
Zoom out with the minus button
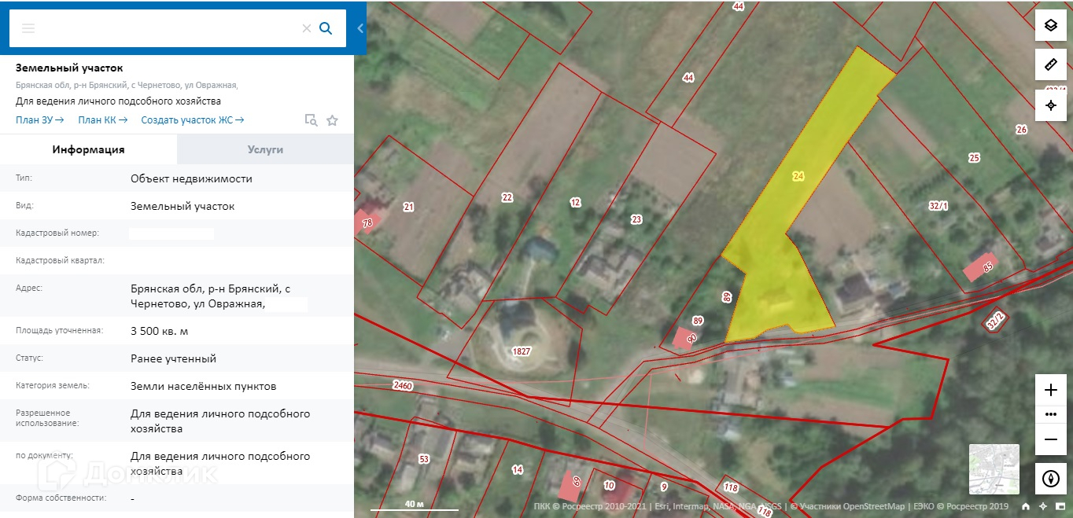click(1050, 439)
